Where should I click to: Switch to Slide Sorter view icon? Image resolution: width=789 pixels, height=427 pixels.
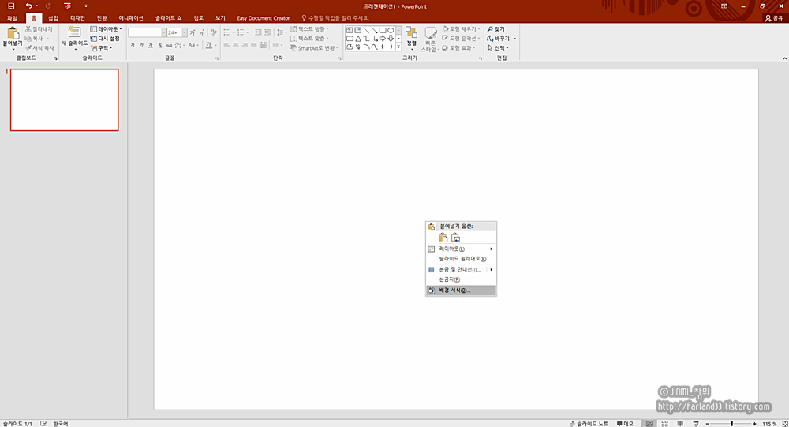(x=664, y=424)
